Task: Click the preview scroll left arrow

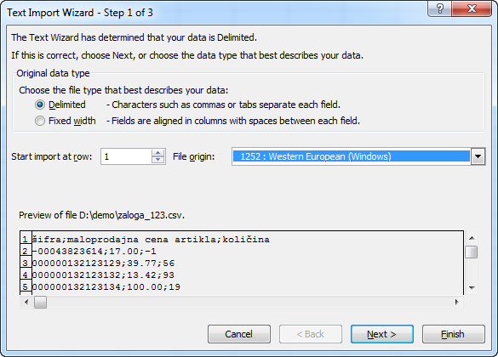Action: pos(26,302)
